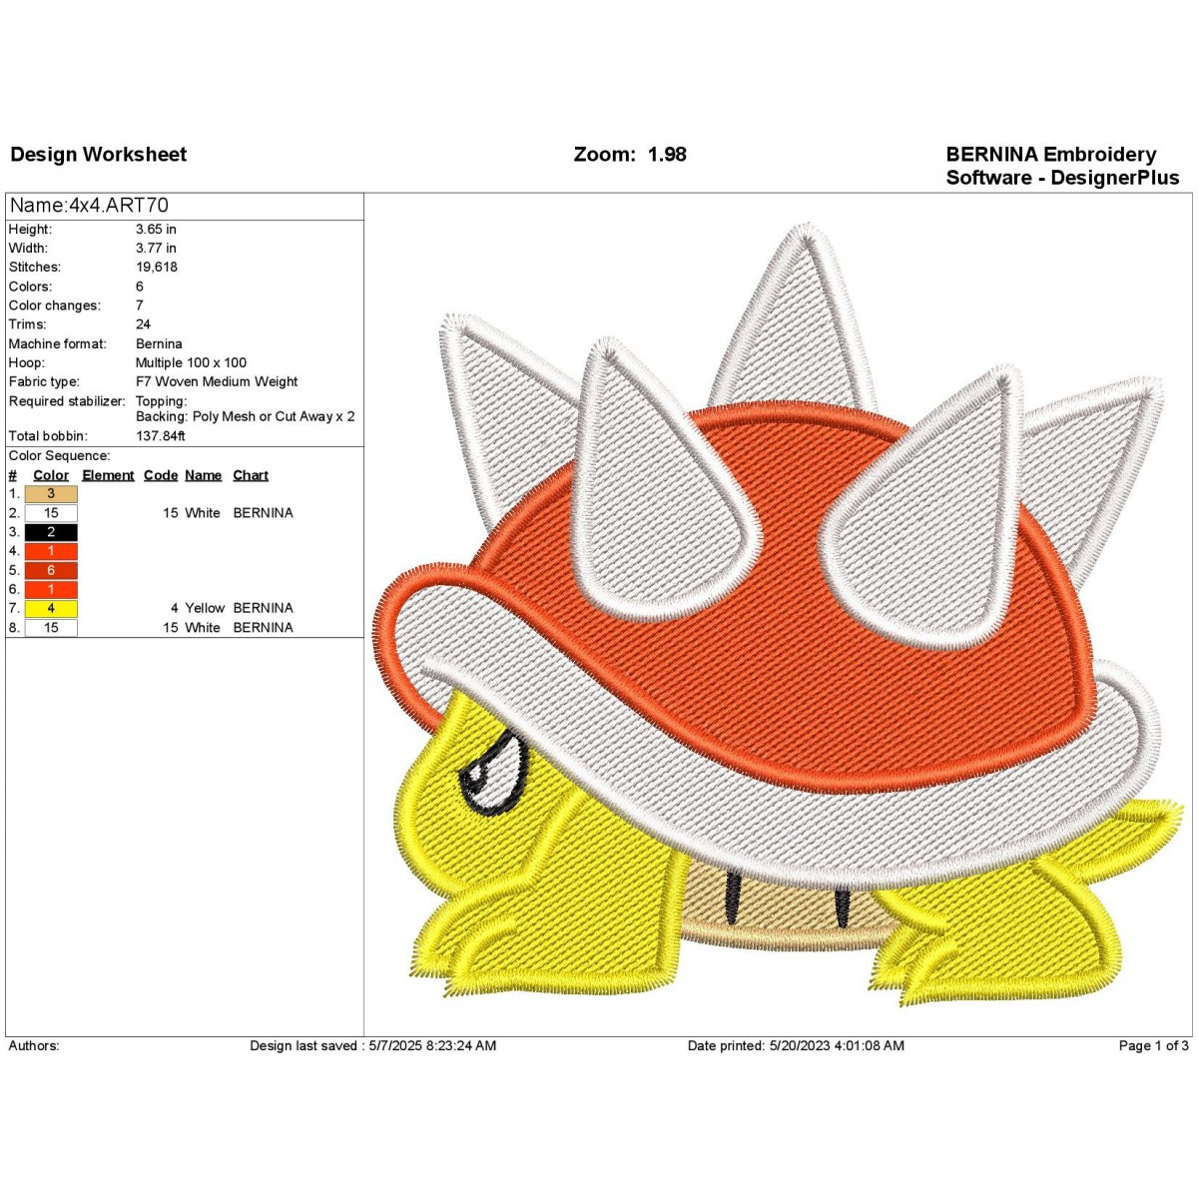Click the "Element" column header

coord(108,475)
